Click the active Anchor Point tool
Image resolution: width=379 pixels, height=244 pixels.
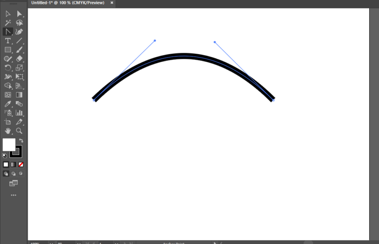point(8,32)
